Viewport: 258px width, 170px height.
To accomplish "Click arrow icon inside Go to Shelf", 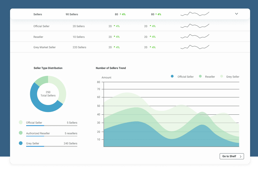I will tap(241, 157).
